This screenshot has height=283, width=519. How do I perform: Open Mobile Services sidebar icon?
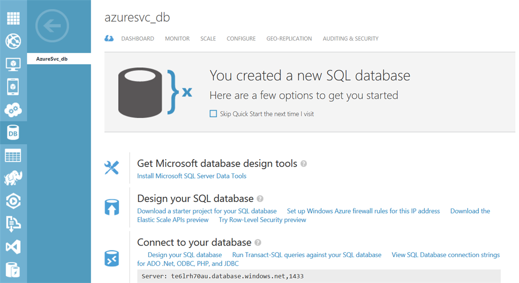[x=13, y=87]
